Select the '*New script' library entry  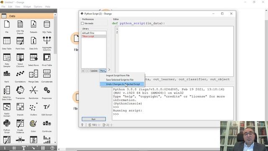pyautogui.click(x=93, y=36)
